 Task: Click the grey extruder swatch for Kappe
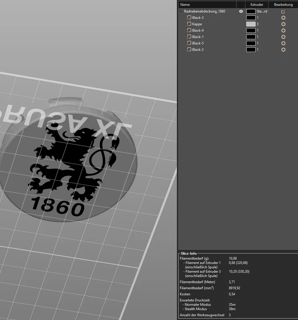coord(251,24)
